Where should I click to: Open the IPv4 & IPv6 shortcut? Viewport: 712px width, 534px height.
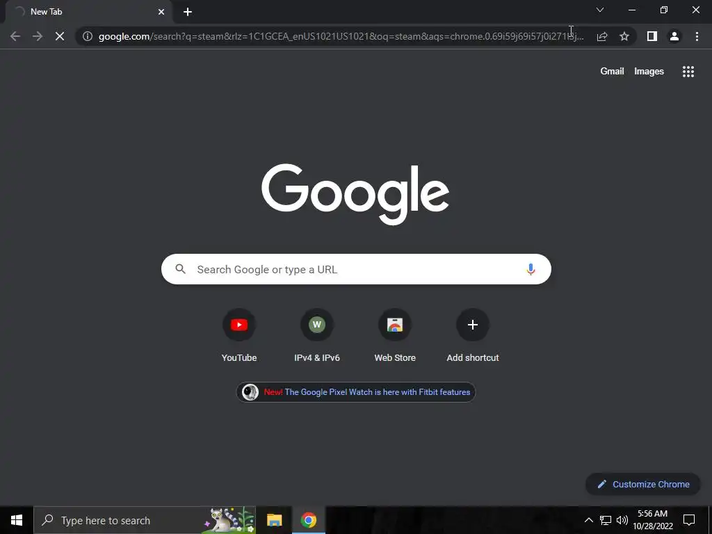point(317,336)
